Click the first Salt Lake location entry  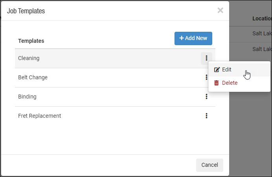262,33
